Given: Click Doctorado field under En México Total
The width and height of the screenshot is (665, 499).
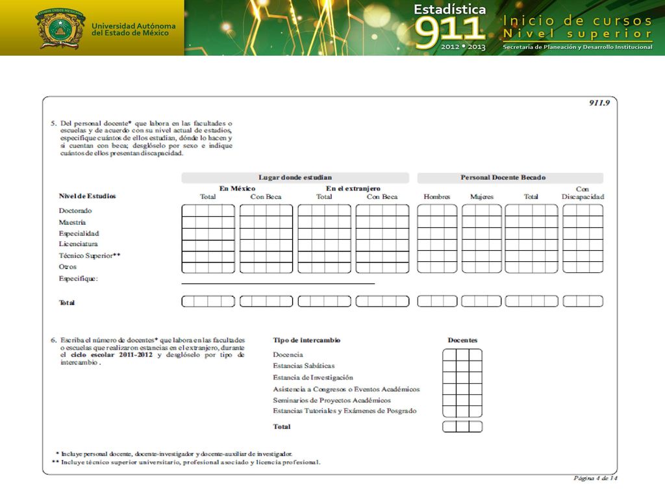Looking at the screenshot, I should 208,211.
